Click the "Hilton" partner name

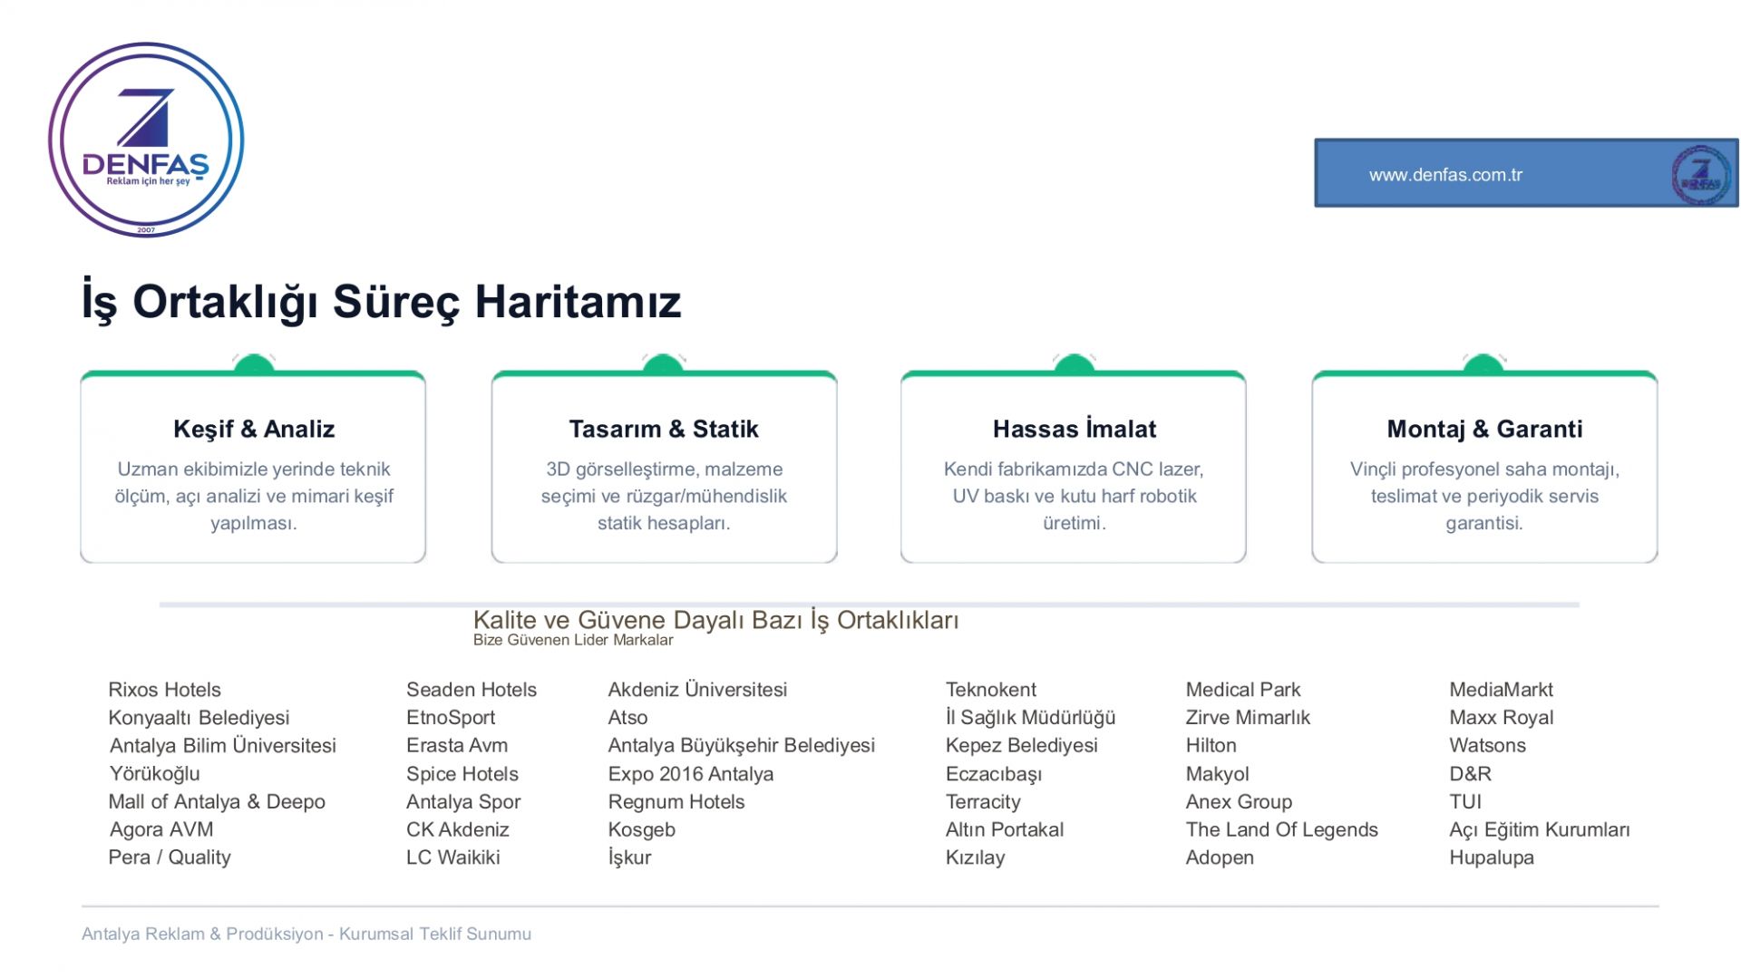1211,746
